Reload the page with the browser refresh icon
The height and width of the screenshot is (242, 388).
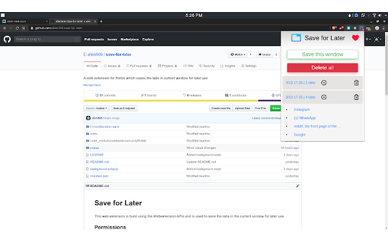coord(18,28)
